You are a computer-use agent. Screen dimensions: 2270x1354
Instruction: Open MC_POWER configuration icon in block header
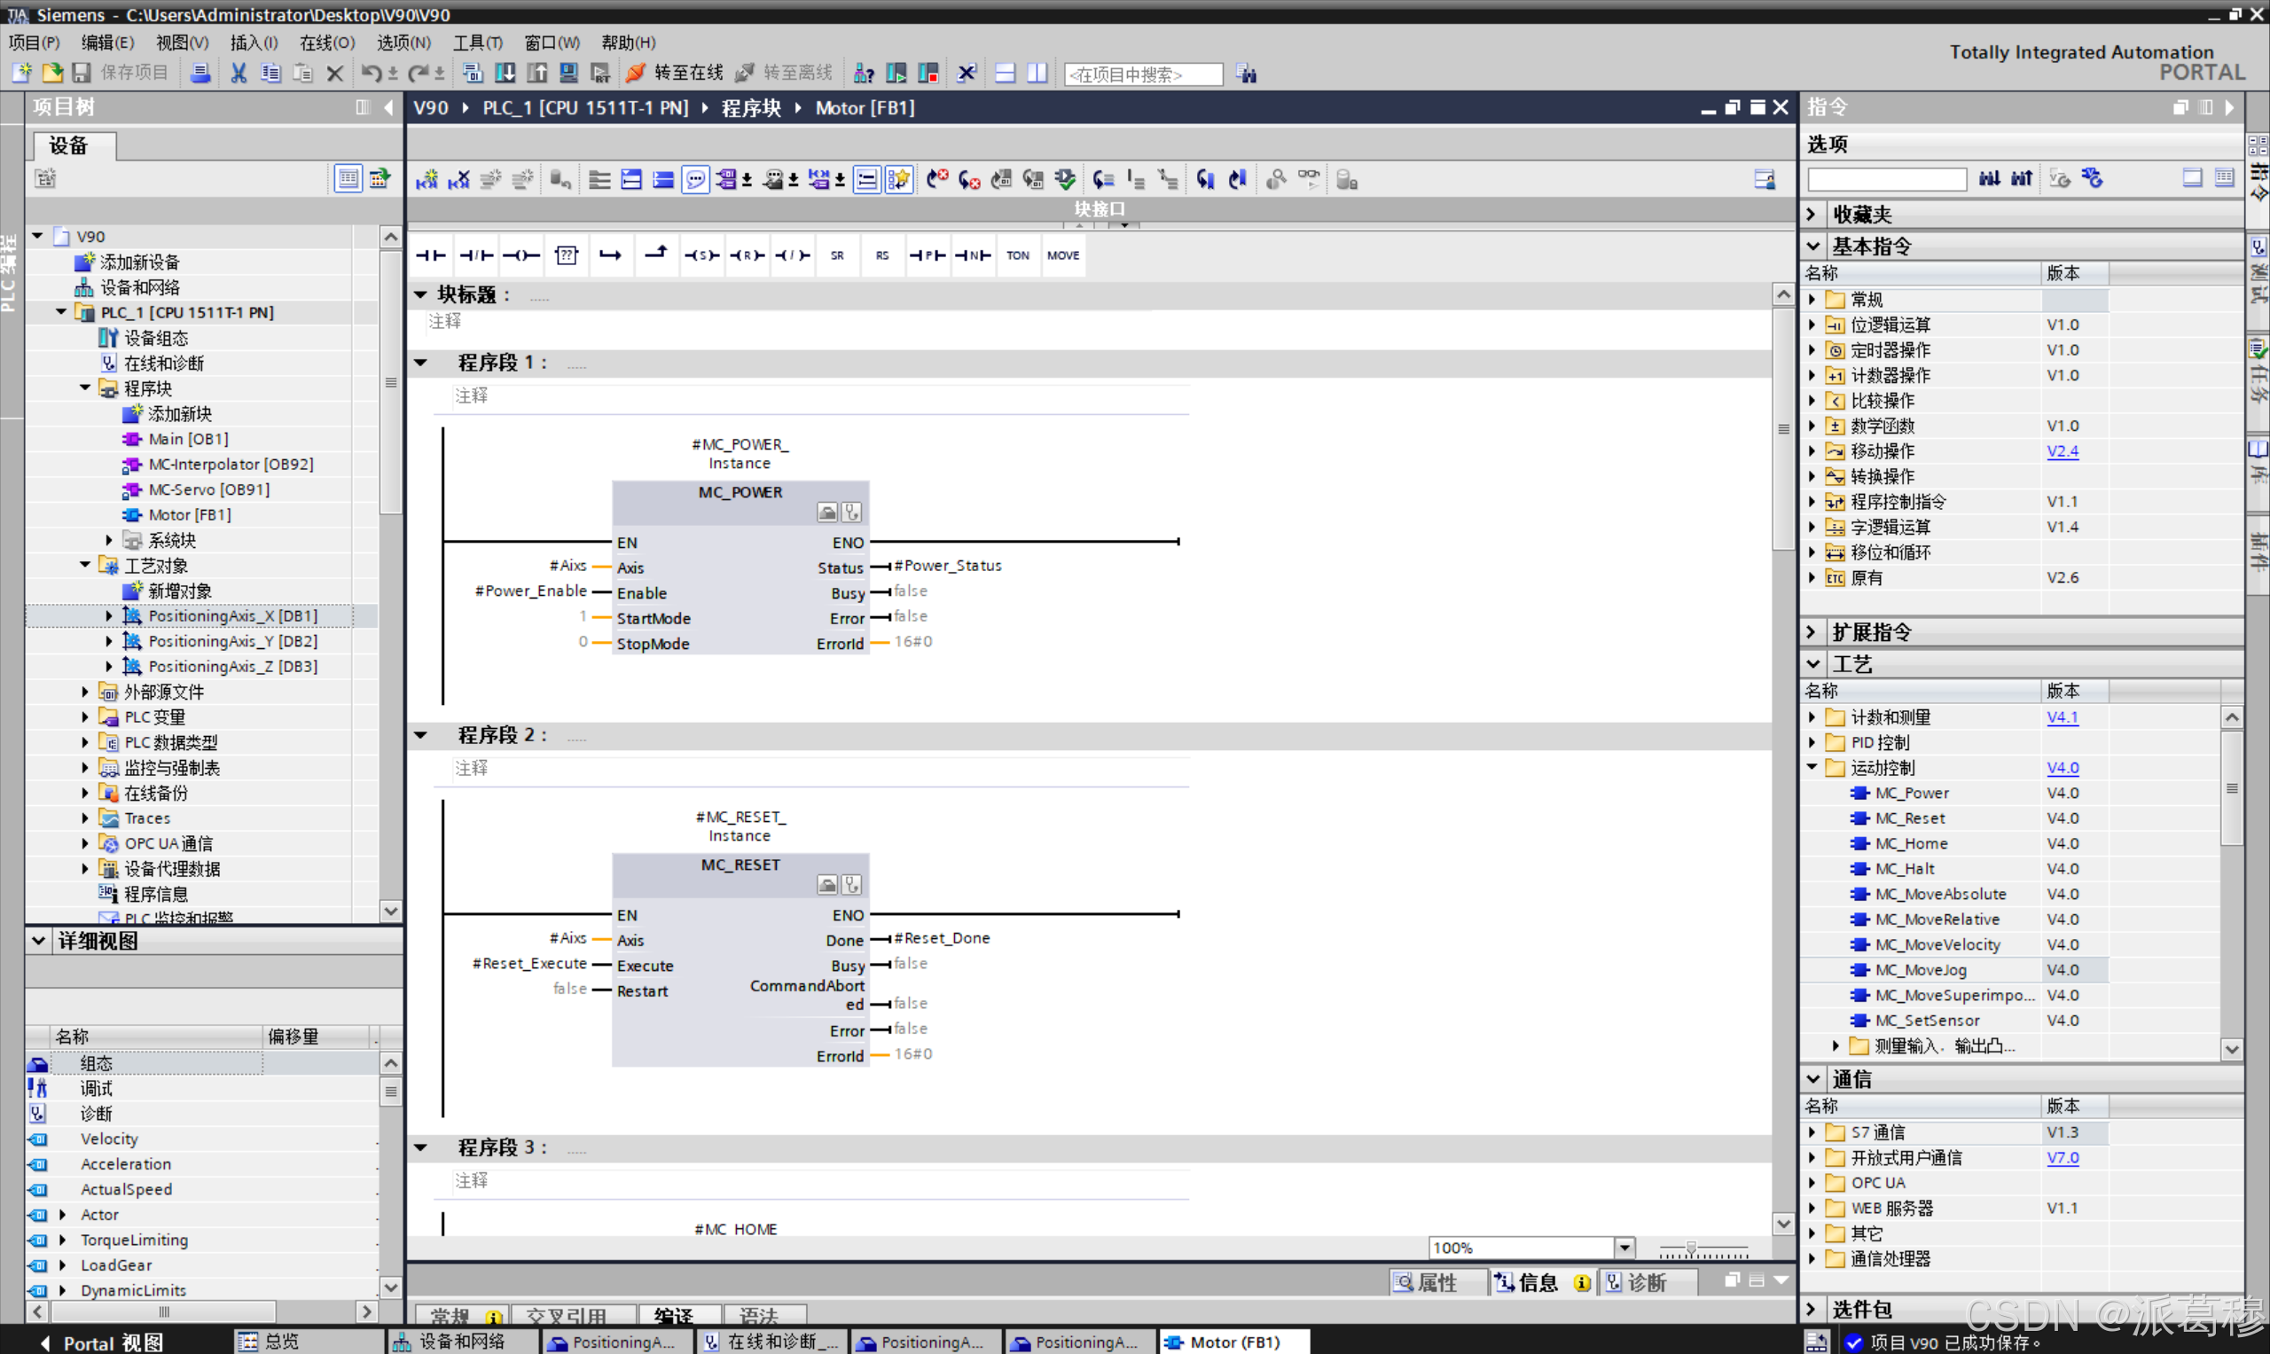click(826, 512)
